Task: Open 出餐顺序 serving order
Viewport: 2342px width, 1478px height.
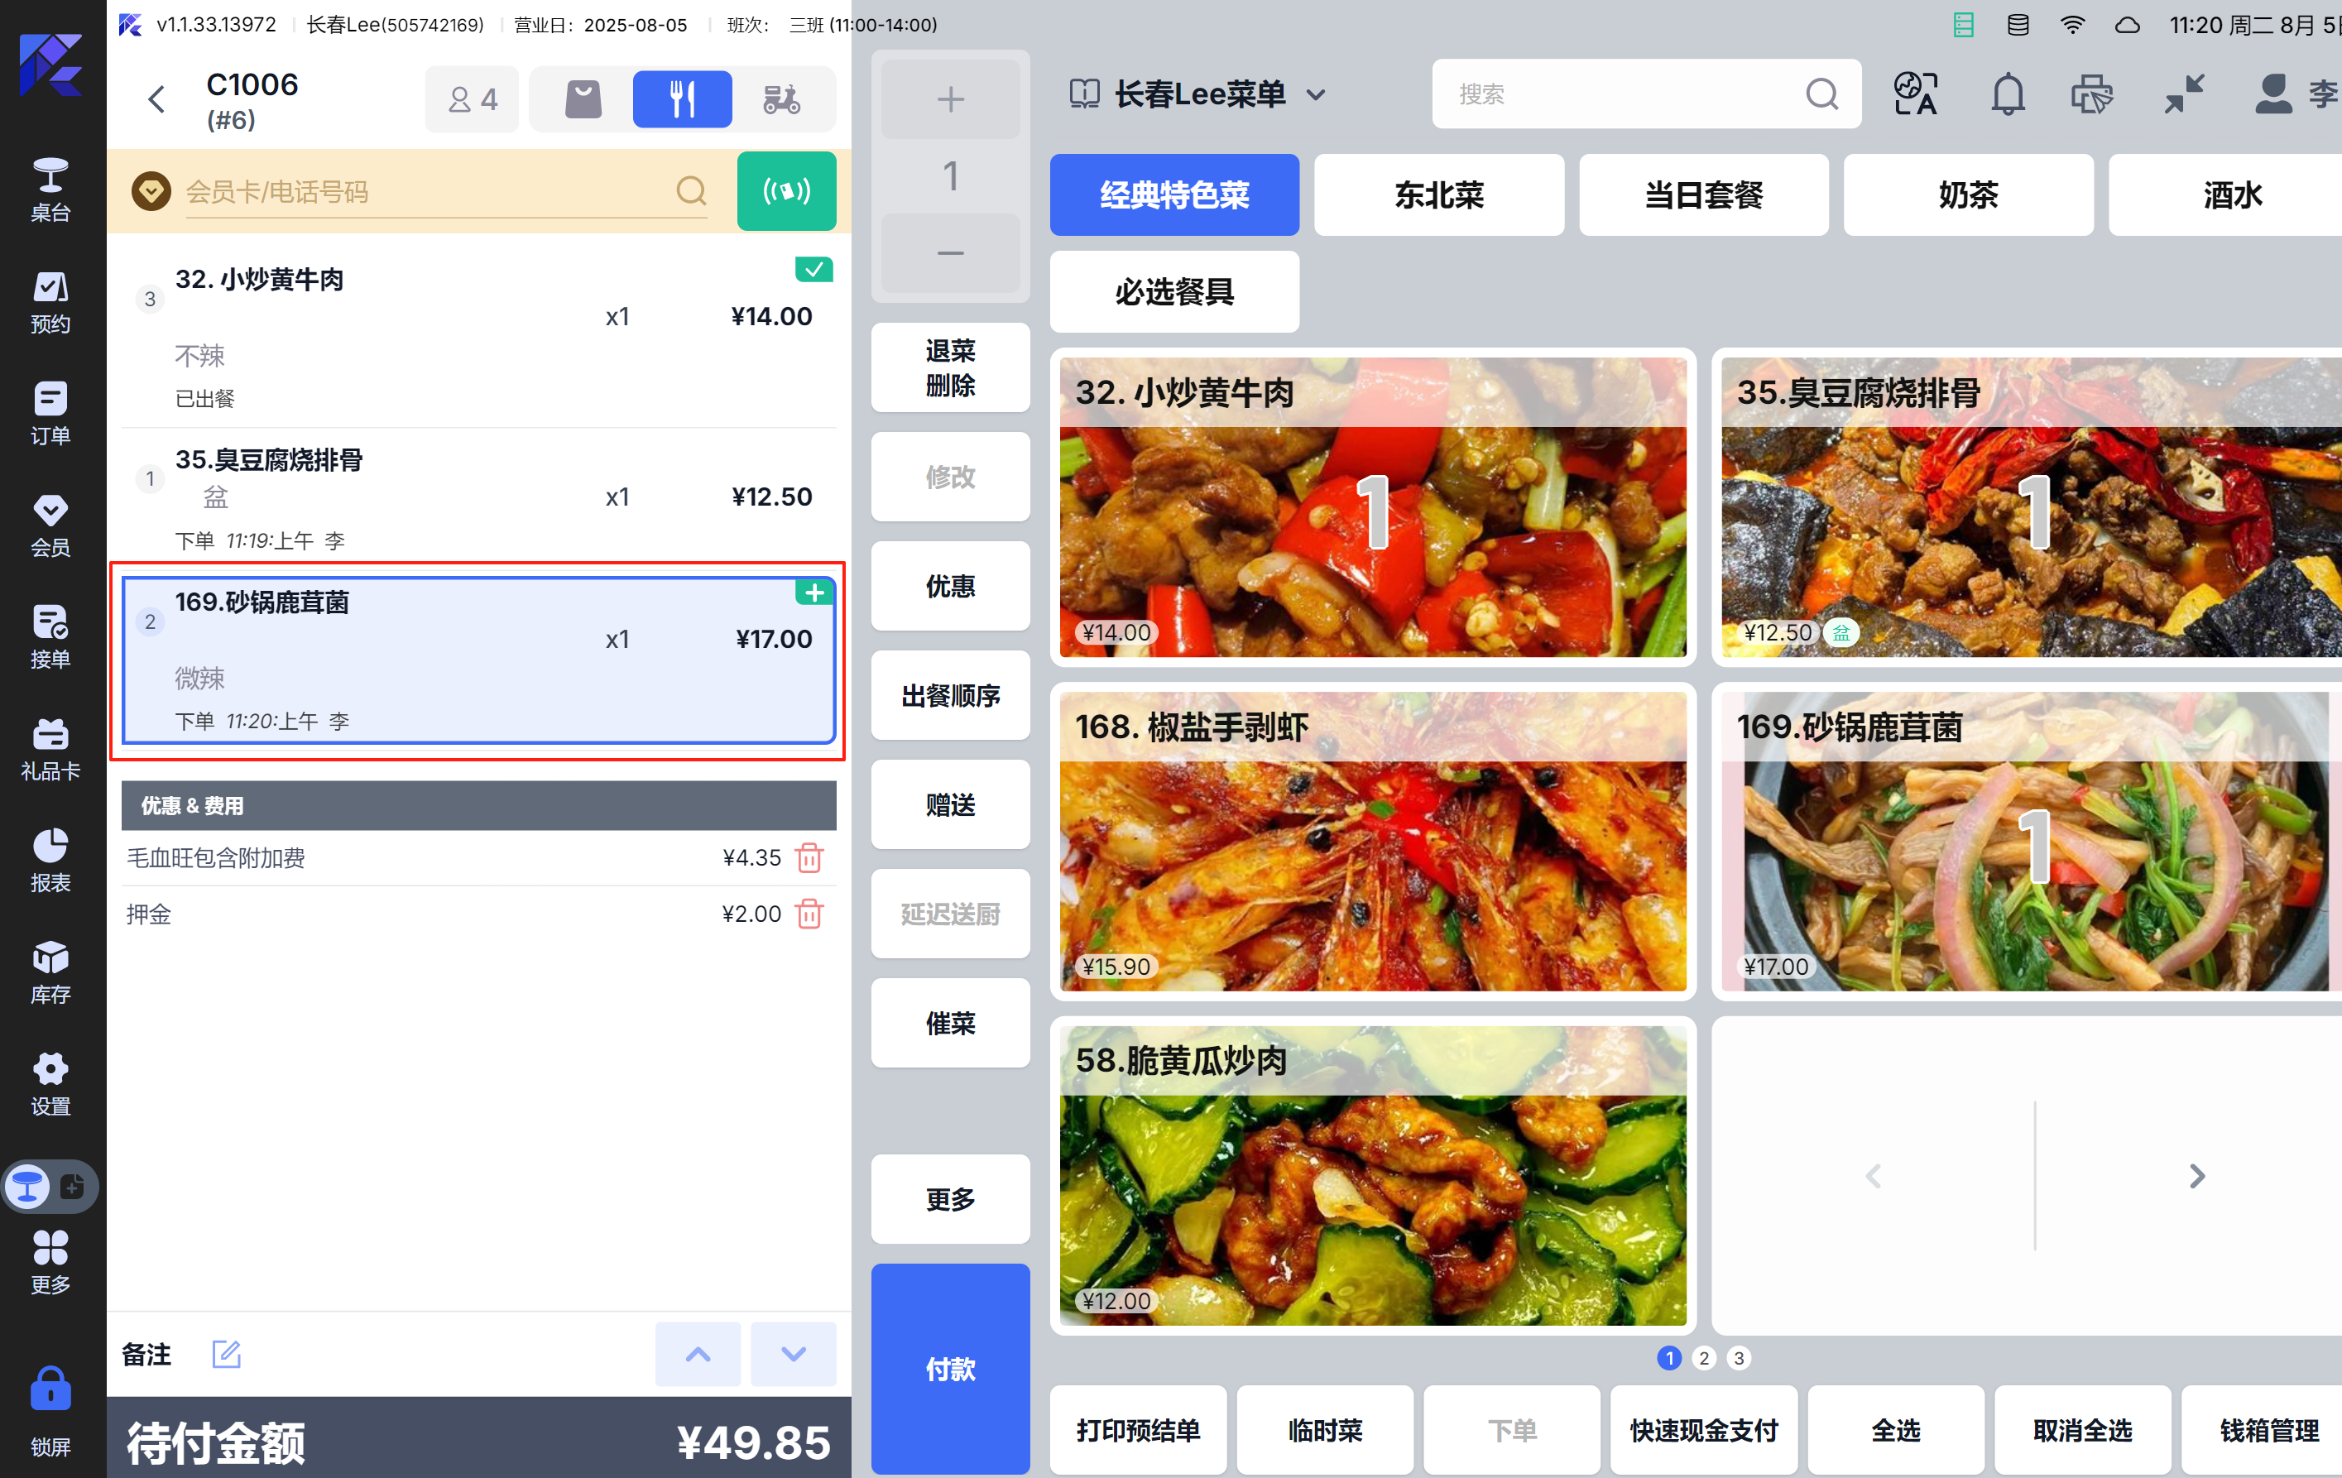Action: click(950, 695)
